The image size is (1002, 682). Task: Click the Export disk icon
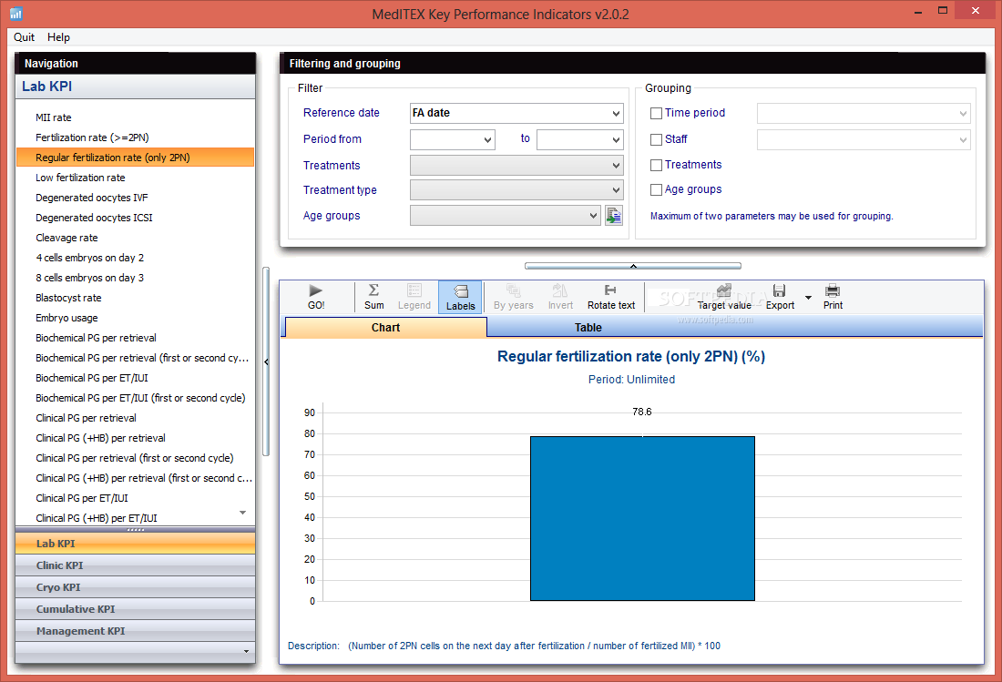[x=779, y=290]
